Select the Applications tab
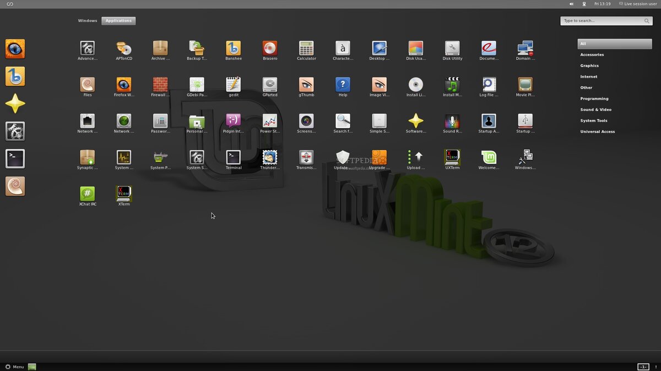 click(118, 21)
